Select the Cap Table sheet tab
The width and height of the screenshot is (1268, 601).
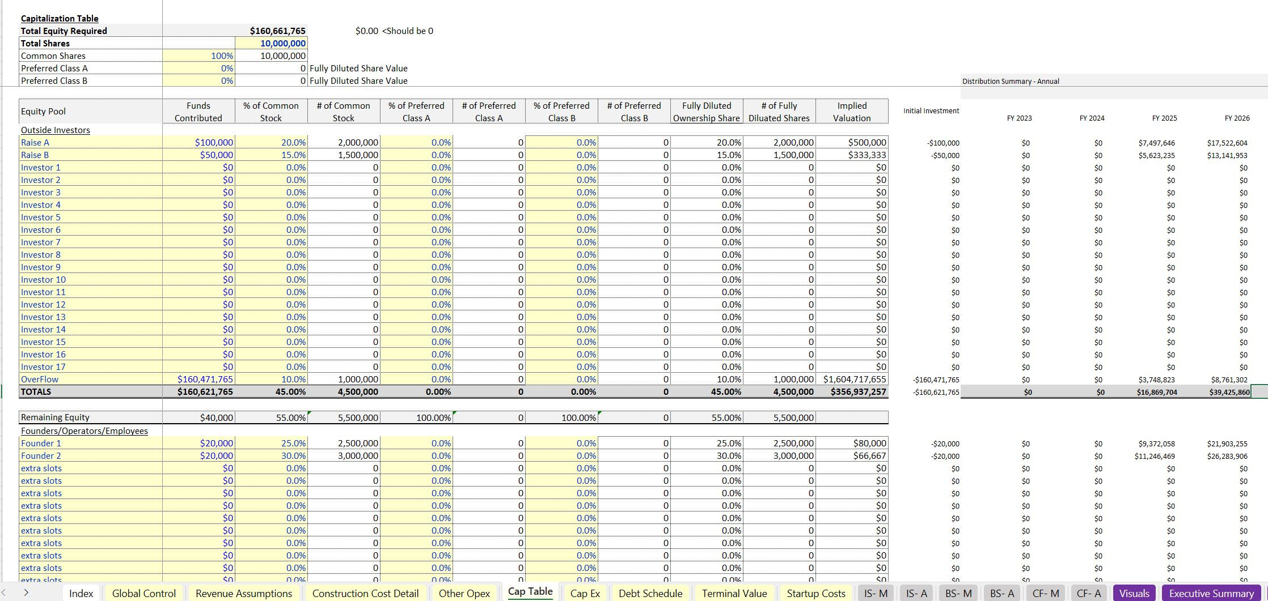tap(529, 593)
